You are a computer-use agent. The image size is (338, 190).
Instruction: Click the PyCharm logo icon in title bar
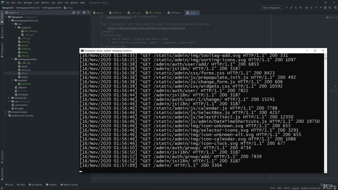pyautogui.click(x=2, y=2)
